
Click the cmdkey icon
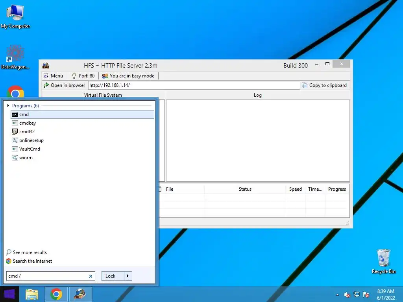pyautogui.click(x=15, y=123)
